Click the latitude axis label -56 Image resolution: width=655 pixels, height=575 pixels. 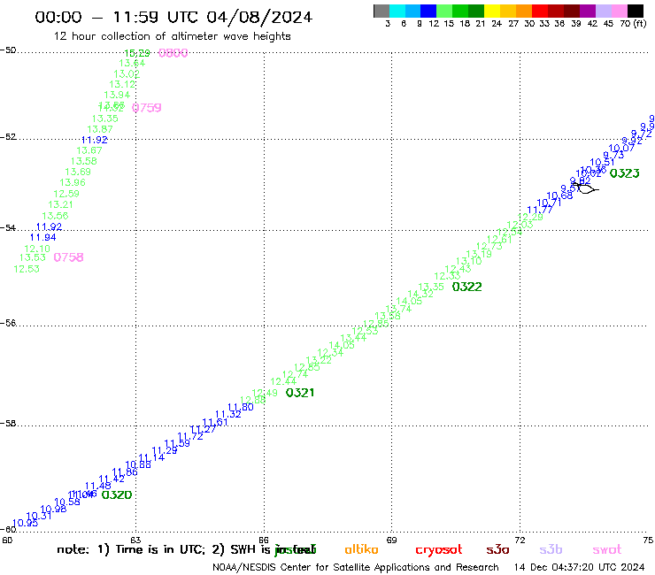8,323
